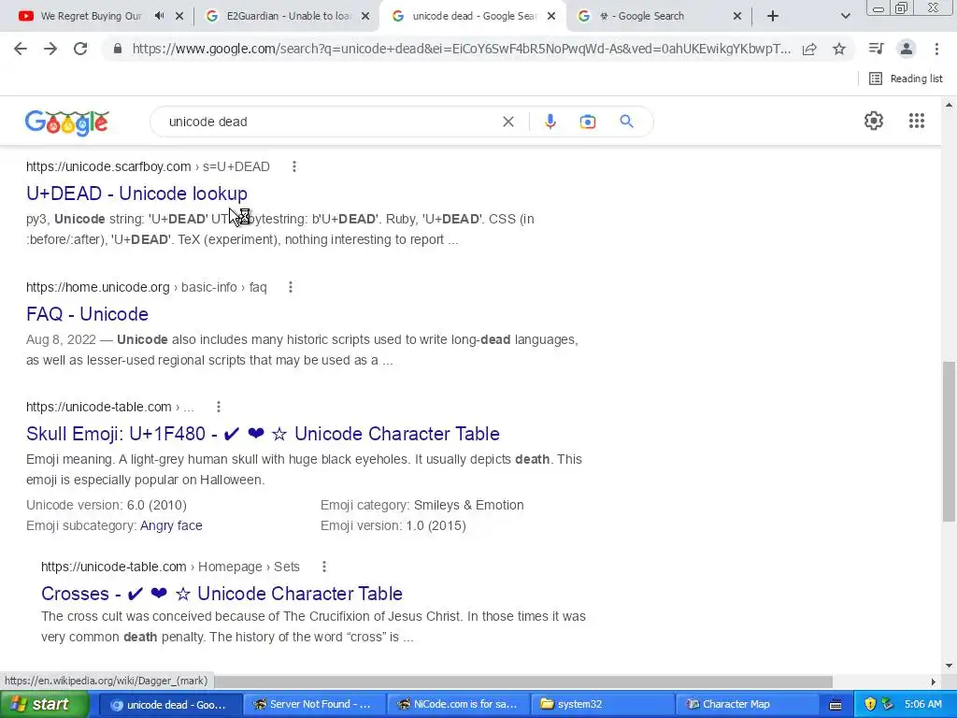
Task: Click the page scroll down arrow
Action: pos(950,666)
